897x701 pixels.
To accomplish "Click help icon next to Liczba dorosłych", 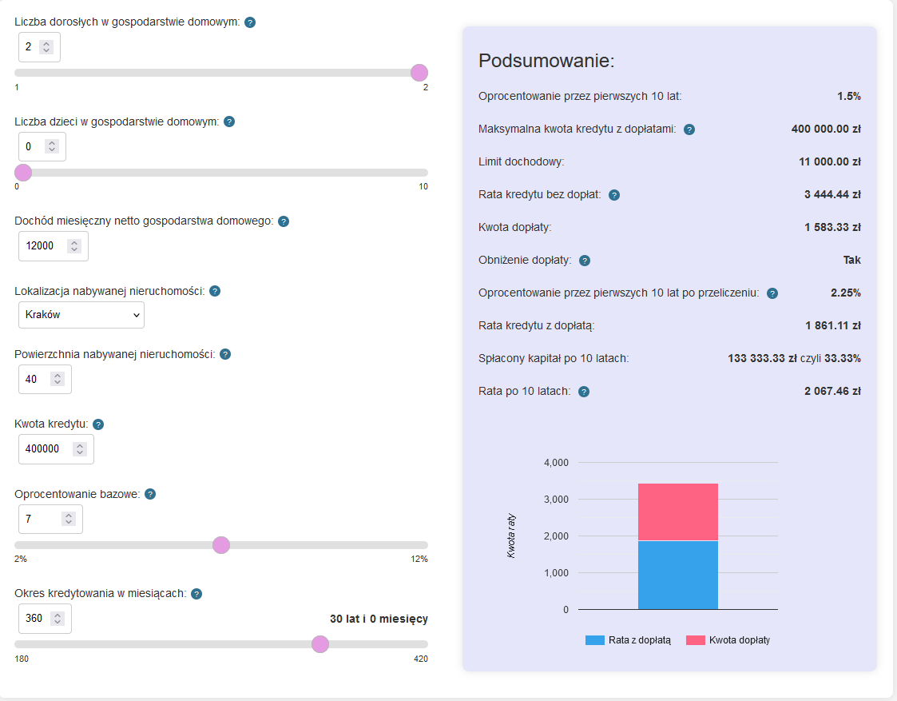I will tap(250, 22).
